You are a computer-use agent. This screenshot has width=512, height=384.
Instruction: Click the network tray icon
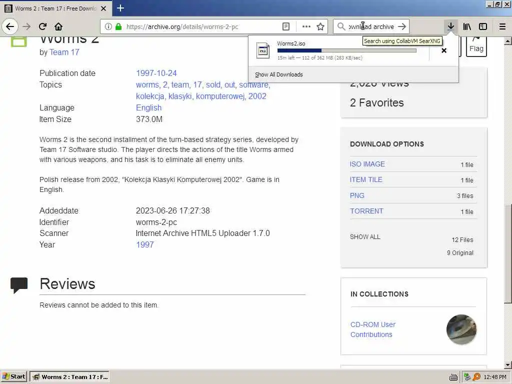(x=467, y=377)
